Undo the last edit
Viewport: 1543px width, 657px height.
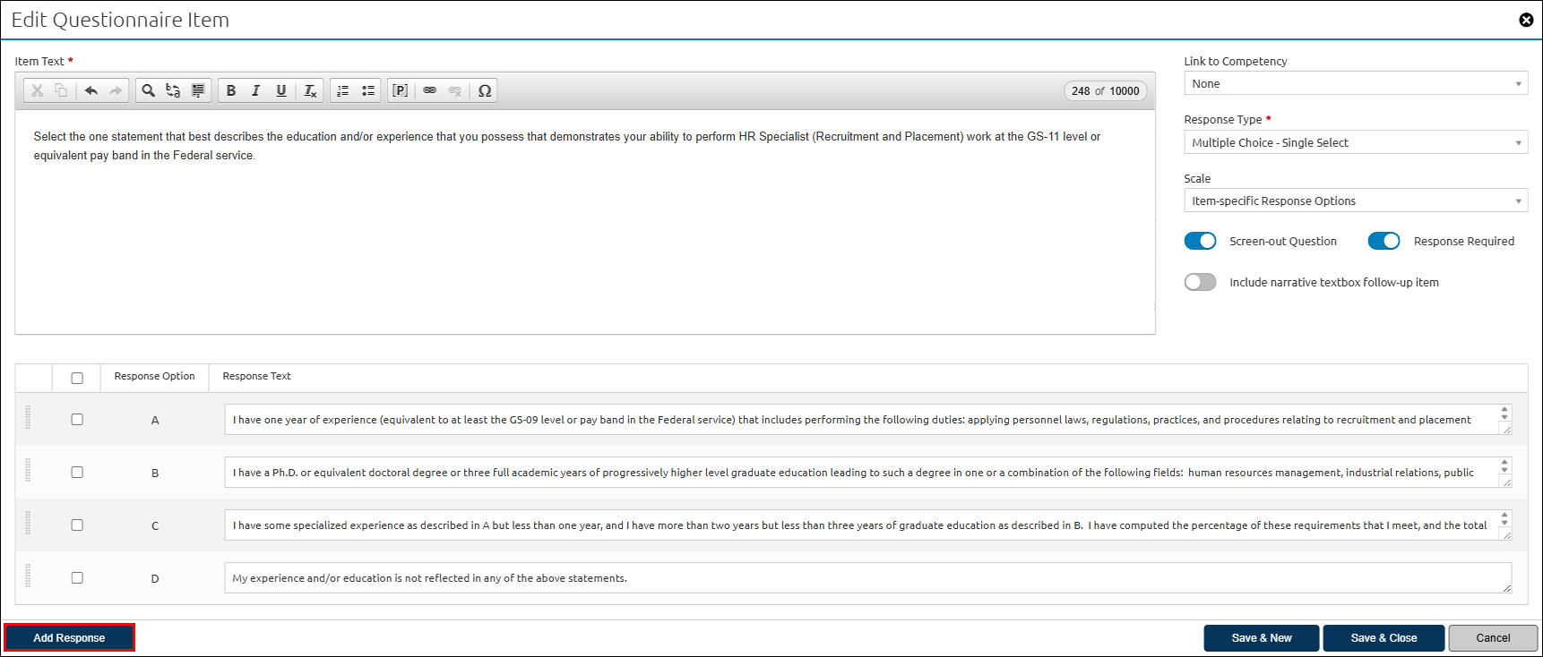(91, 90)
